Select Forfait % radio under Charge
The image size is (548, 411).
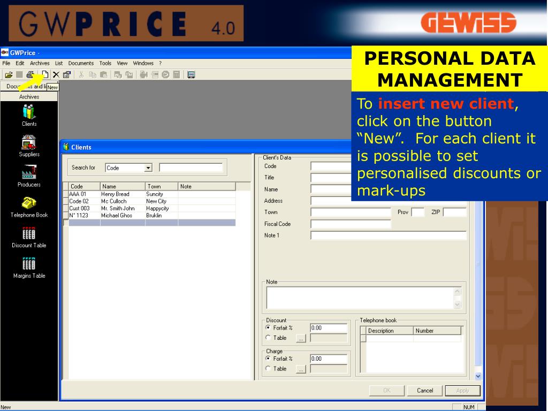tap(268, 359)
